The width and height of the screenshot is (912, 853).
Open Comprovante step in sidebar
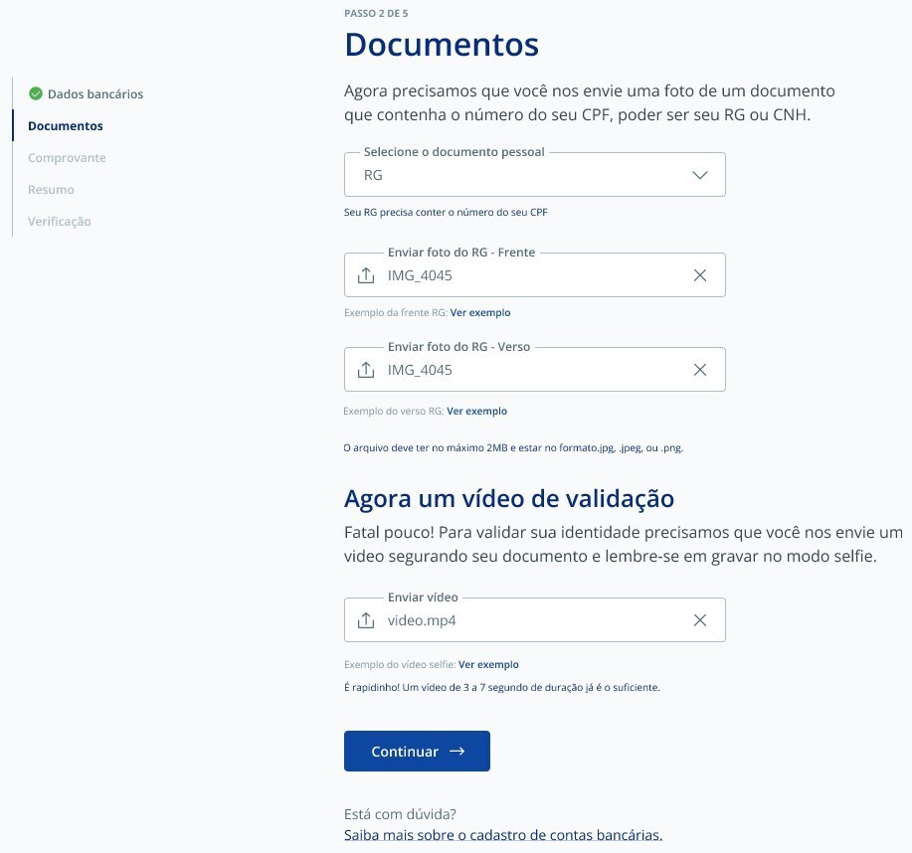click(x=67, y=158)
